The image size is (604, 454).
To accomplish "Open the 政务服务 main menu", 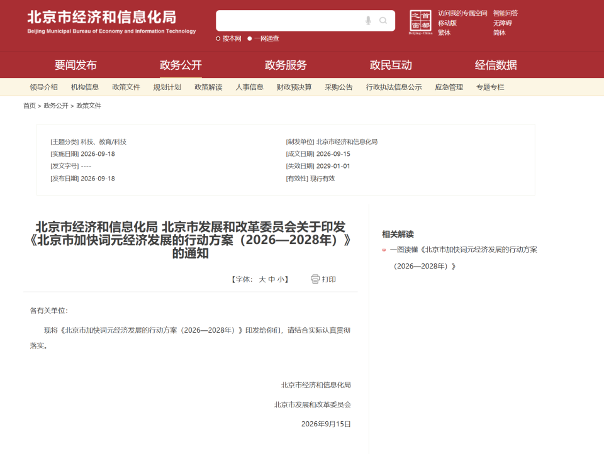I will click(286, 65).
